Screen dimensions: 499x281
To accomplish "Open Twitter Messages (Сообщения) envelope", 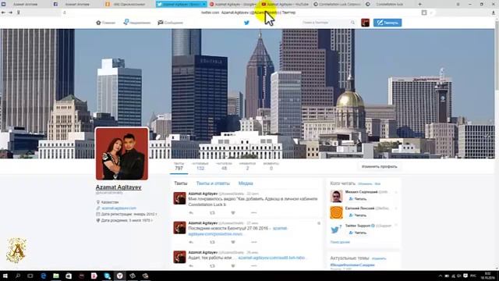I will [x=170, y=23].
